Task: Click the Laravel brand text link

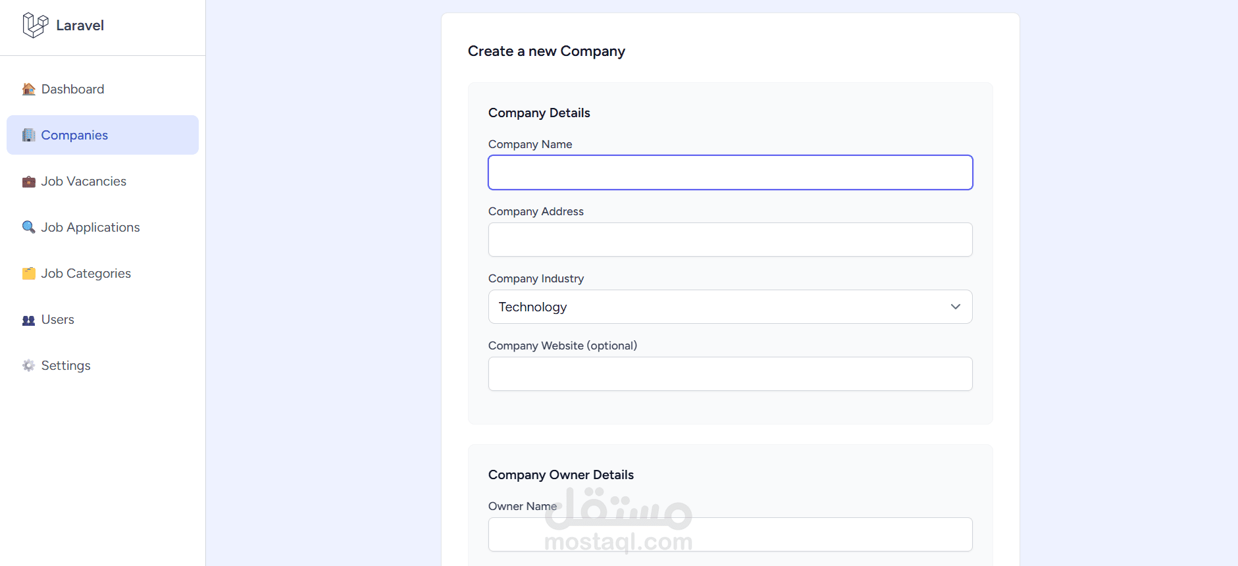Action: (80, 26)
